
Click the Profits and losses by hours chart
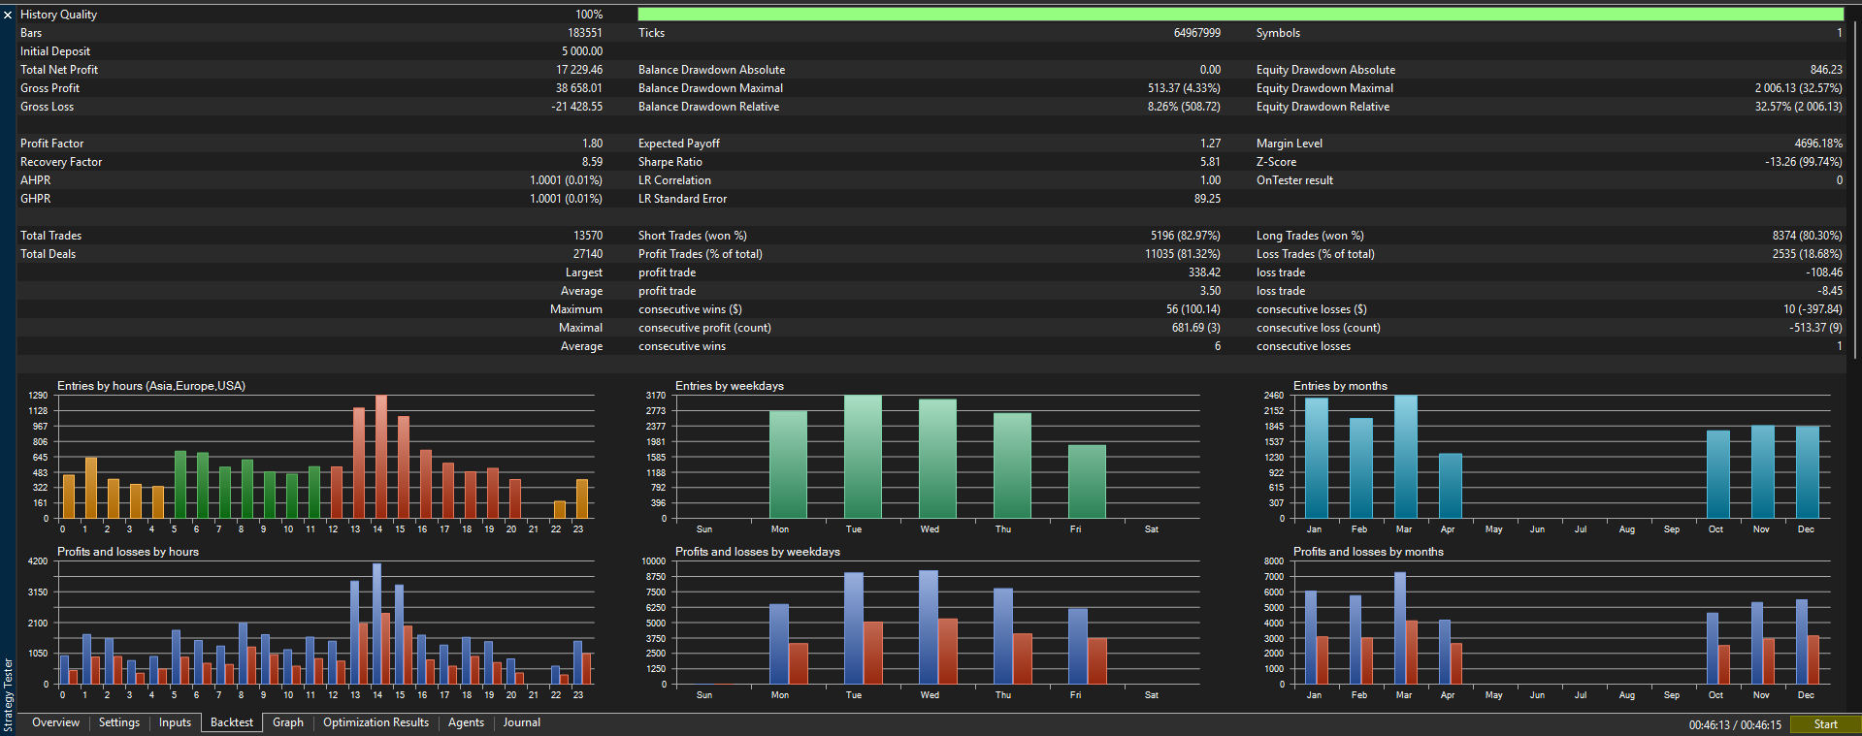[x=311, y=622]
